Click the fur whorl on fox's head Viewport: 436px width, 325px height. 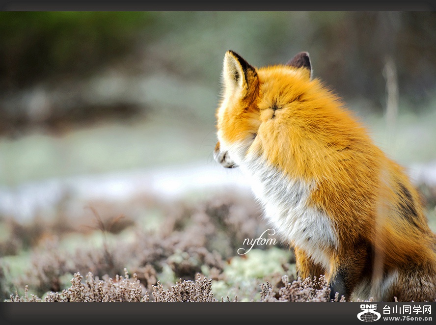[x=274, y=108]
